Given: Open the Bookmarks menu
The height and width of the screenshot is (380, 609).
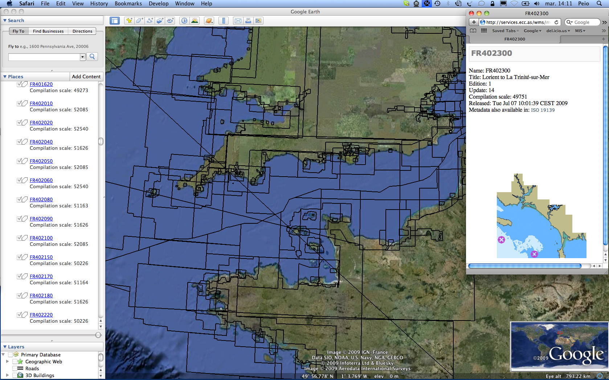Looking at the screenshot, I should pyautogui.click(x=128, y=4).
